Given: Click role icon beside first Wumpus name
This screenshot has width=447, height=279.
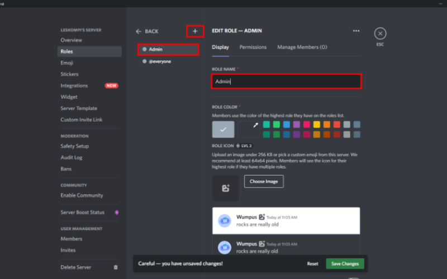Looking at the screenshot, I should pyautogui.click(x=261, y=217).
